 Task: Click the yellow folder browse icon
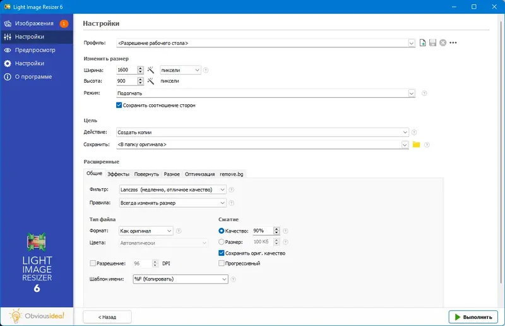417,145
